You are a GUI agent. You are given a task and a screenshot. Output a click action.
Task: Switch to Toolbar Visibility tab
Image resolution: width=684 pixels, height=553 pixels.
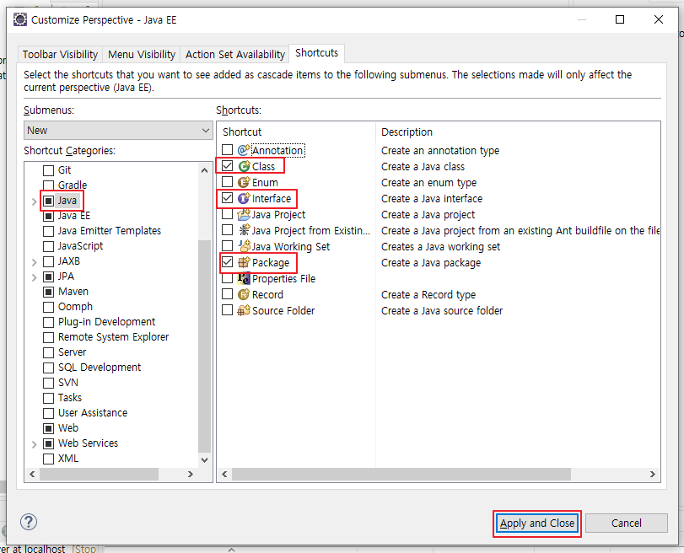pos(60,55)
